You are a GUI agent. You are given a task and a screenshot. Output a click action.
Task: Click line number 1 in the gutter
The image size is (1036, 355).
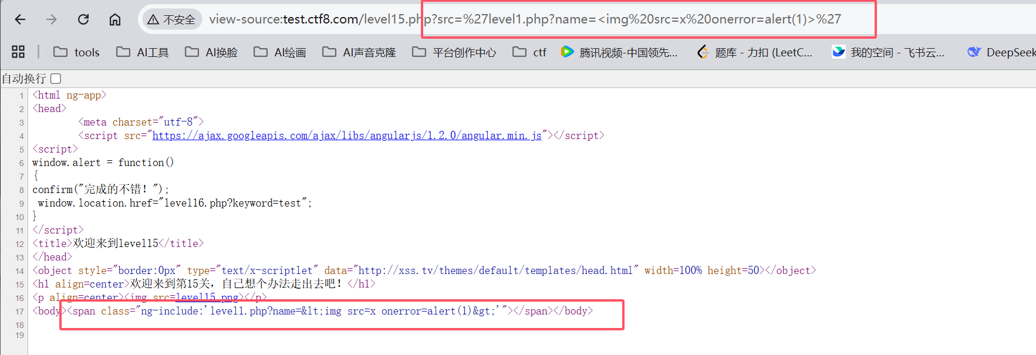[x=21, y=96]
